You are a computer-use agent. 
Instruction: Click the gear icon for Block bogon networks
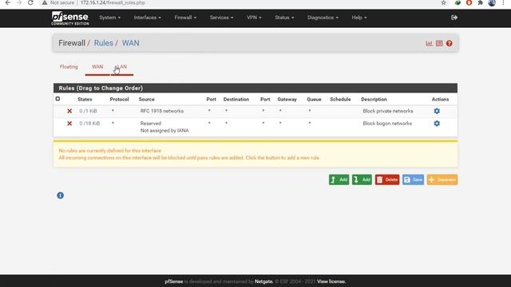click(437, 124)
